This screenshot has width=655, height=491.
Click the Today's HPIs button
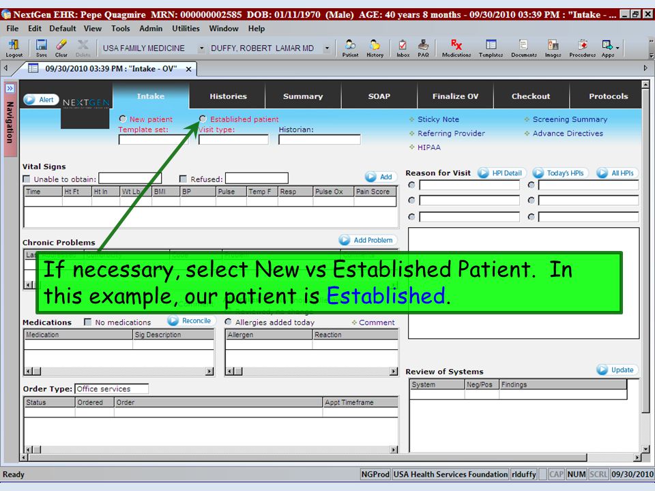(559, 173)
